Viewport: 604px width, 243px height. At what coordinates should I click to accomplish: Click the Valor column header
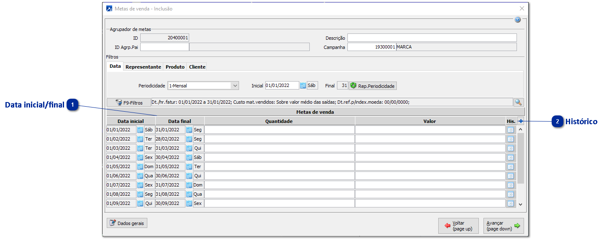tap(430, 121)
